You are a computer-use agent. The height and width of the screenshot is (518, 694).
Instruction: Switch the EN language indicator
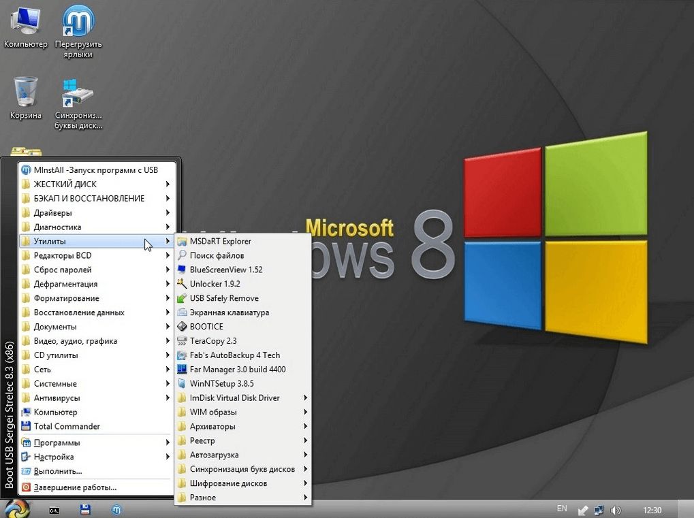(562, 508)
